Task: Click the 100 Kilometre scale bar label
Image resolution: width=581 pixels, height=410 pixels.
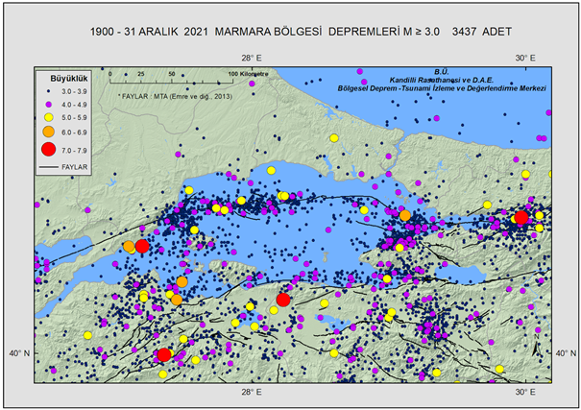Action: coord(247,73)
